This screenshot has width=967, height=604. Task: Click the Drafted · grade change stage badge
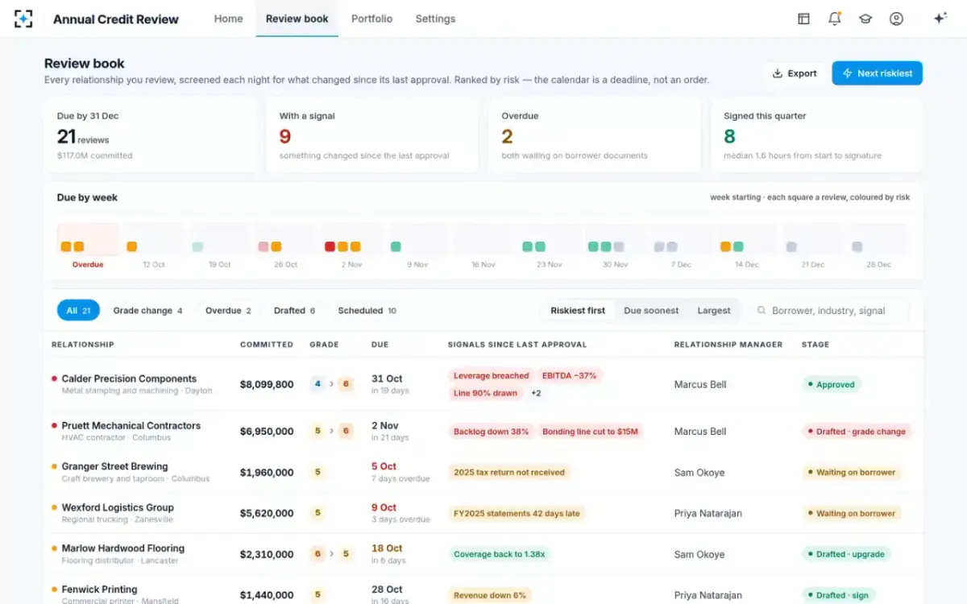tap(857, 432)
